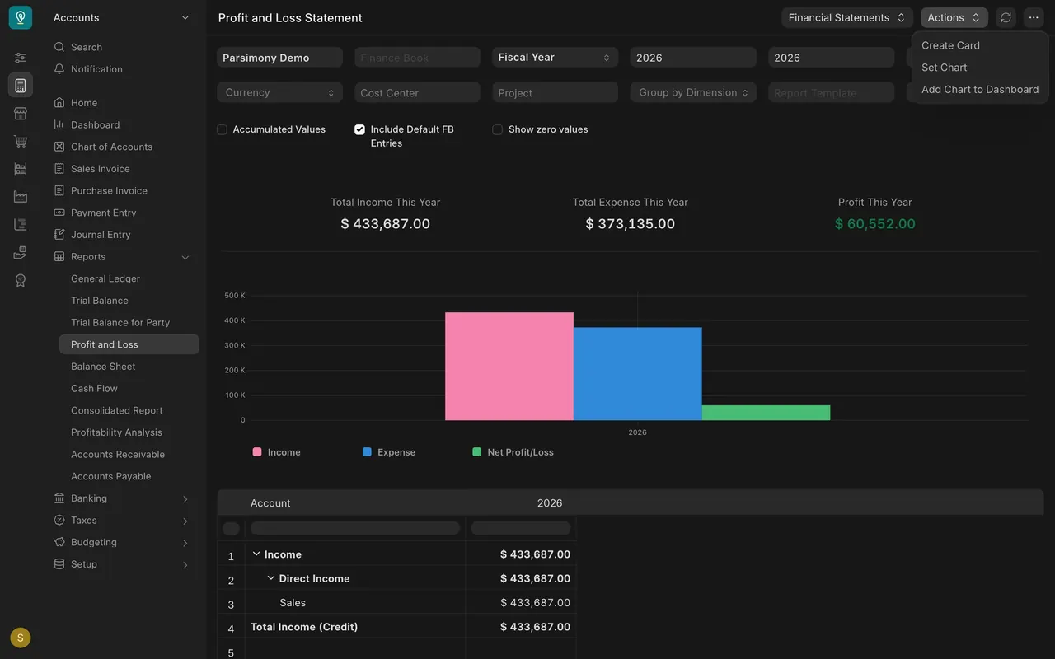The image size is (1055, 659).
Task: Open the Fiscal Year filter dropdown
Action: pyautogui.click(x=555, y=57)
